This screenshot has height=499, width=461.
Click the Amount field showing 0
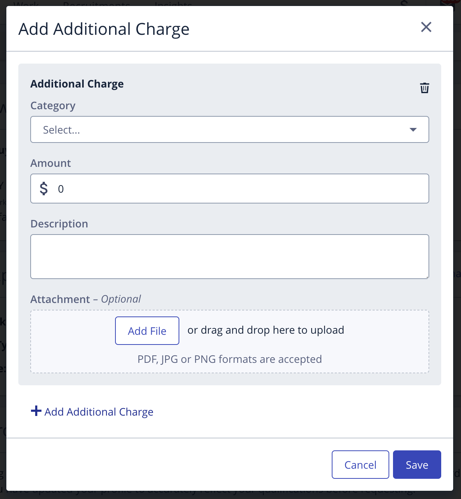click(229, 189)
